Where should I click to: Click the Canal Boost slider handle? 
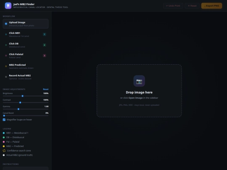click(x=4, y=116)
